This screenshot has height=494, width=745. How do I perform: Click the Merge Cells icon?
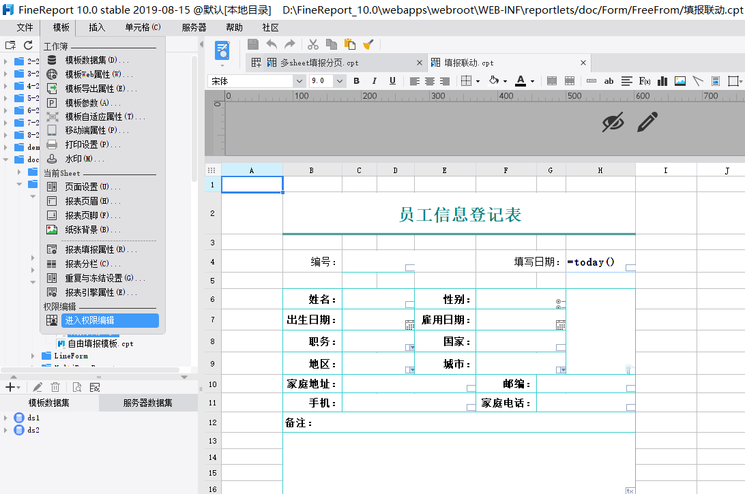(x=552, y=81)
